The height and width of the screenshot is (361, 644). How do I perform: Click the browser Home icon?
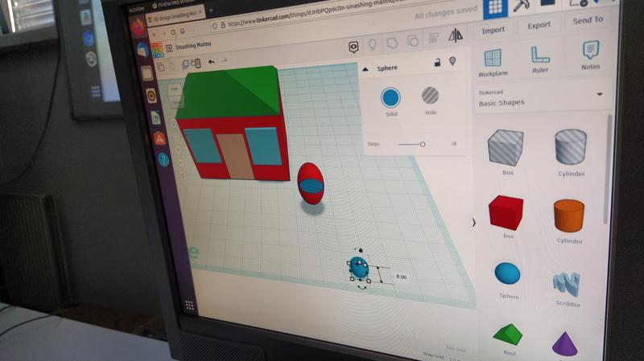click(183, 31)
